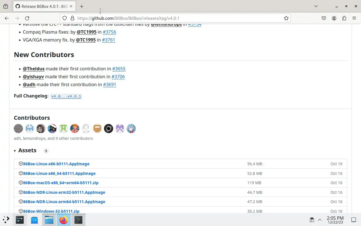Click the purple pixel contributor avatar
Screen dimensions: 361x226
(x=120, y=129)
